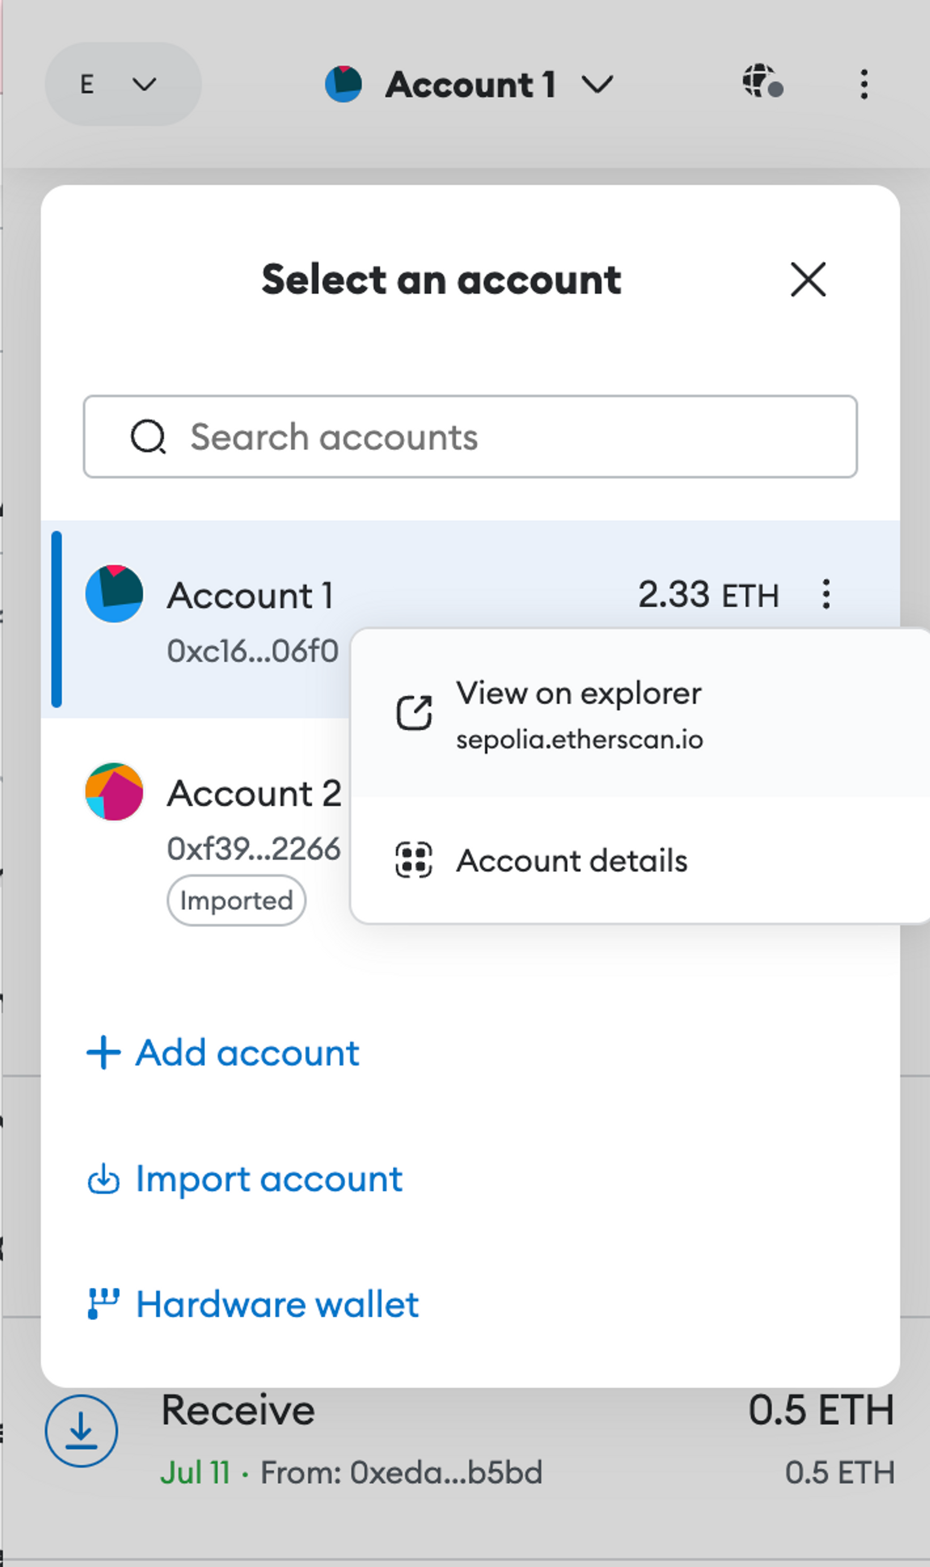This screenshot has height=1567, width=930.
Task: Click the external link explorer icon
Action: click(x=414, y=713)
